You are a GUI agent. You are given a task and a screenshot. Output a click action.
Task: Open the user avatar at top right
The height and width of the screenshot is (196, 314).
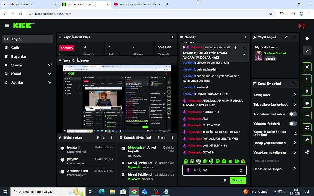click(x=302, y=26)
